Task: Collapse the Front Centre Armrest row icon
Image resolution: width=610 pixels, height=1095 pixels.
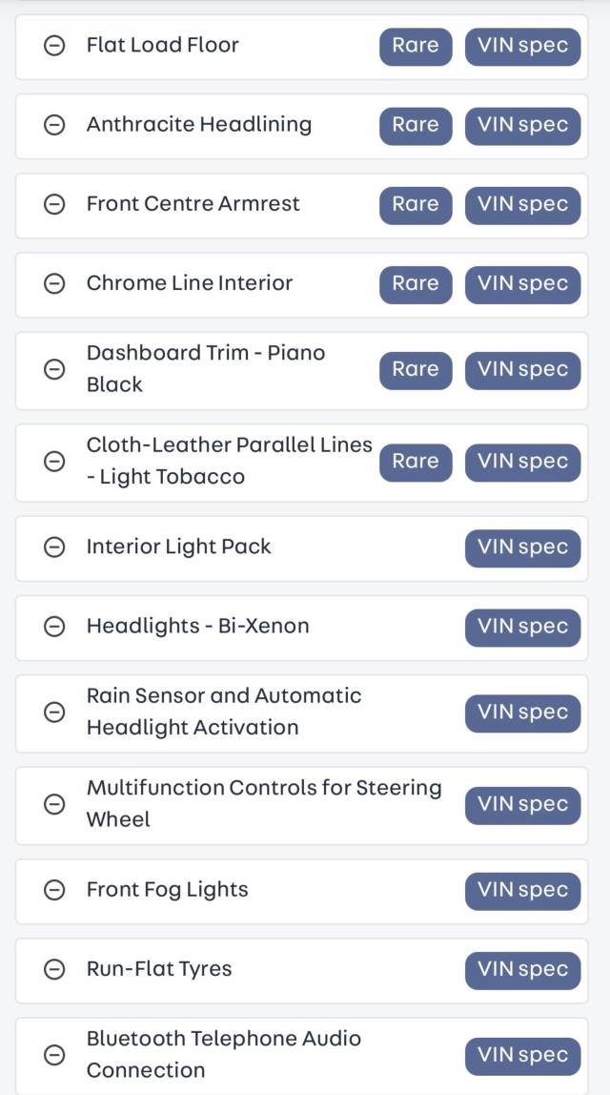Action: [54, 205]
